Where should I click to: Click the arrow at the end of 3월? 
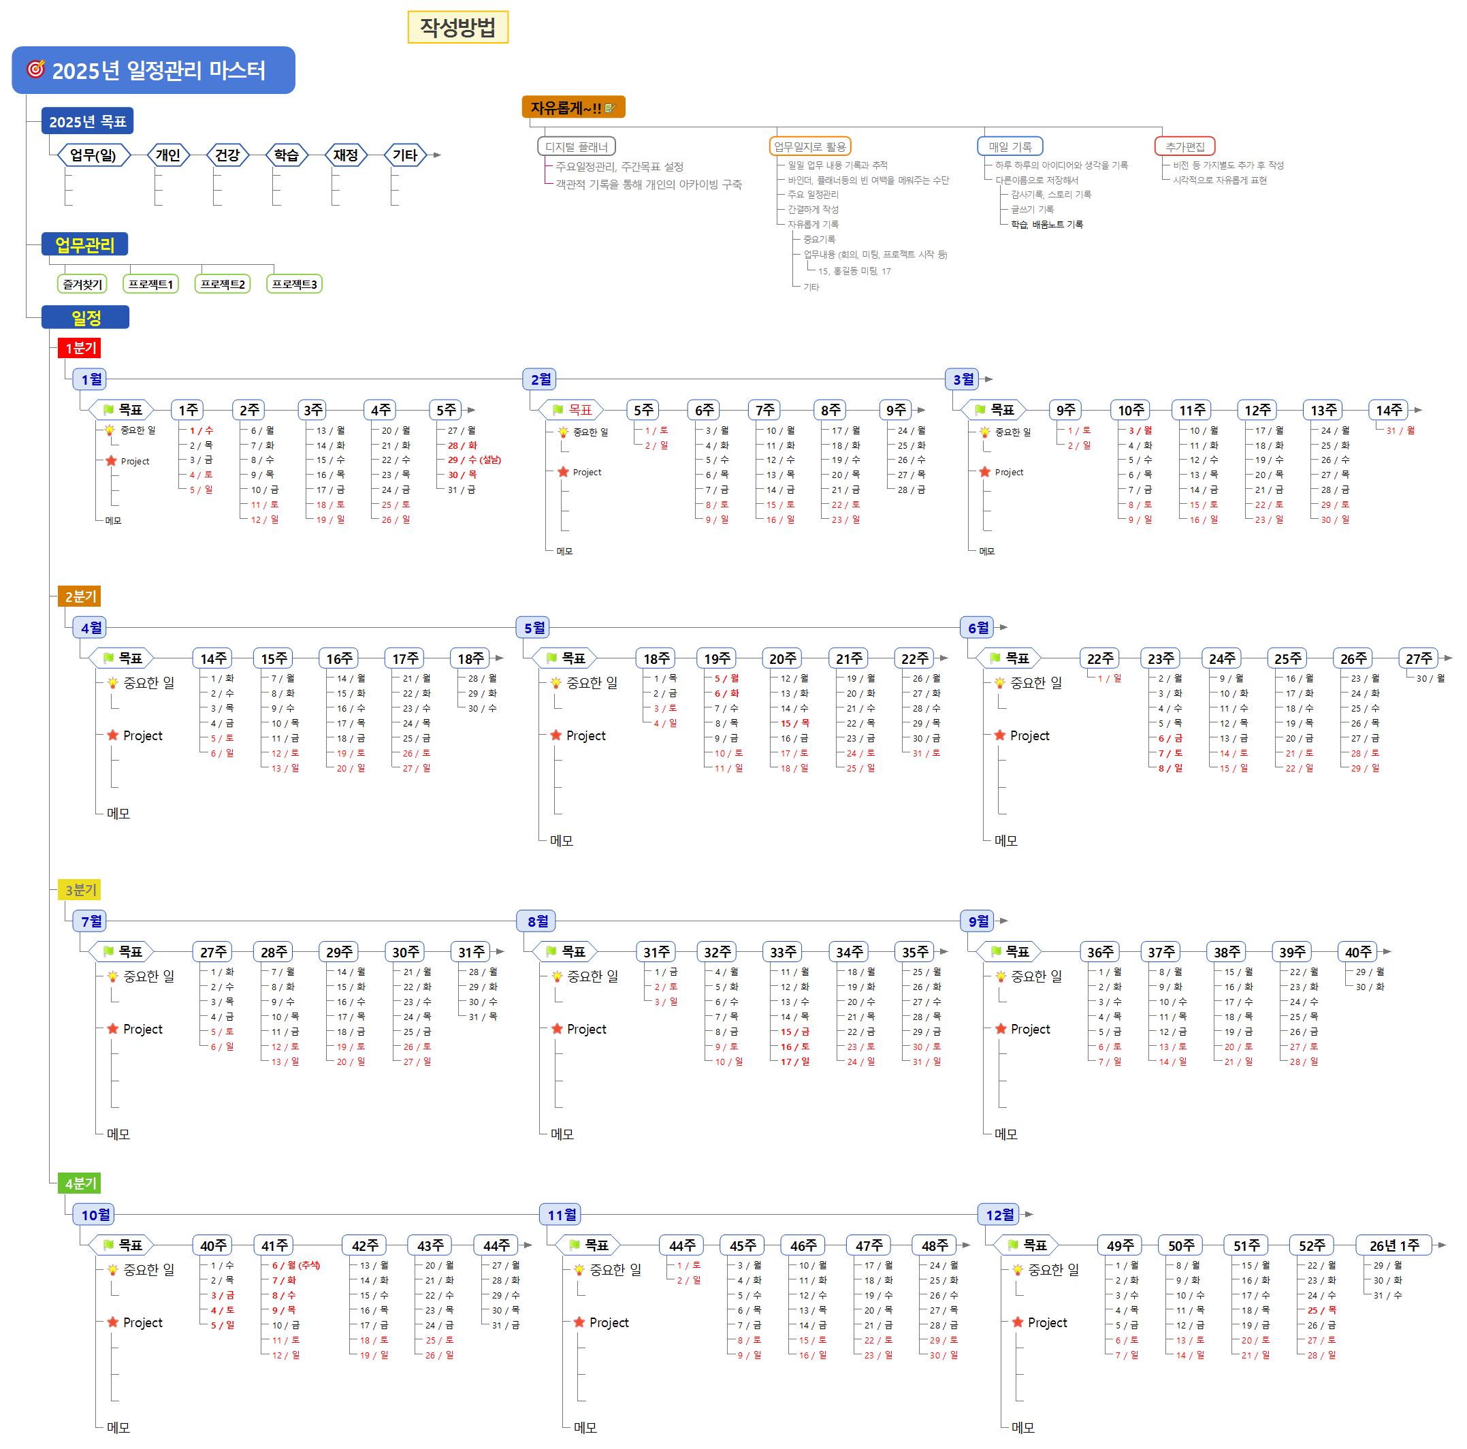pyautogui.click(x=988, y=379)
